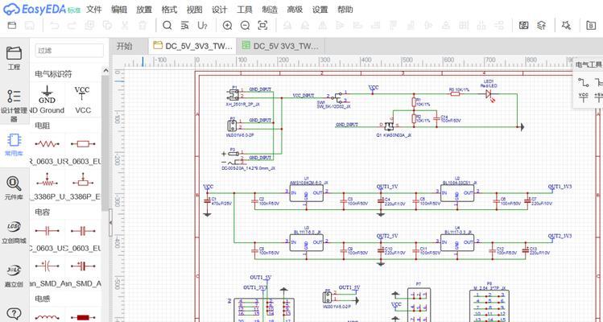Select the 常用库 (Common Library) panel
This screenshot has width=603, height=322.
coord(14,145)
